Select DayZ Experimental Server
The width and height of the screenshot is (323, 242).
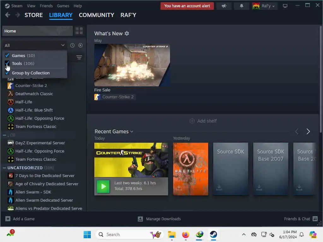(x=40, y=143)
